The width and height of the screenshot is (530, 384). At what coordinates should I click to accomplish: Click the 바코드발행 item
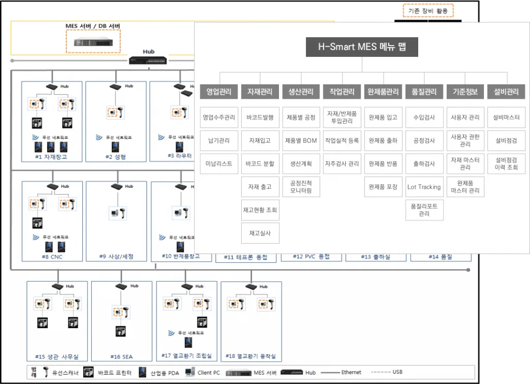(x=260, y=117)
